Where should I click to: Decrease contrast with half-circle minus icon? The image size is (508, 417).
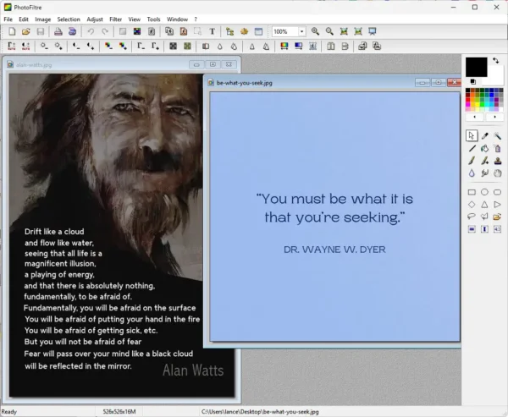[x=76, y=47]
